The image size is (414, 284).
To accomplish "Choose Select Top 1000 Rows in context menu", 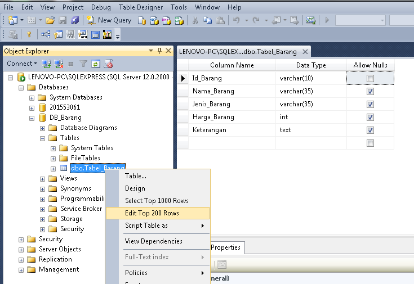I will 158,201.
